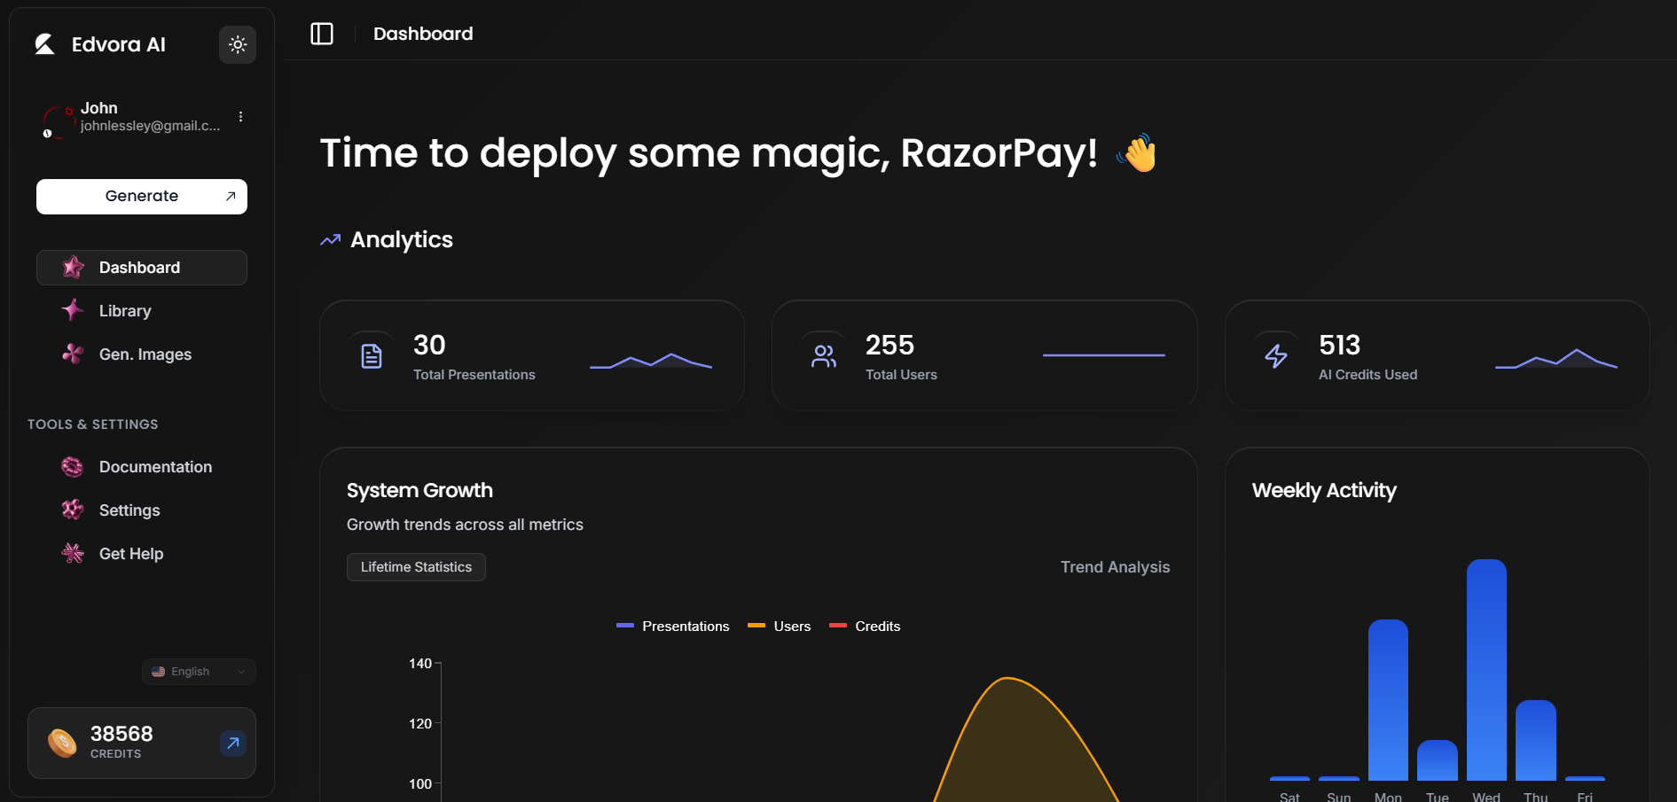The height and width of the screenshot is (802, 1677).
Task: Click the System Growth heading
Action: coord(419,491)
